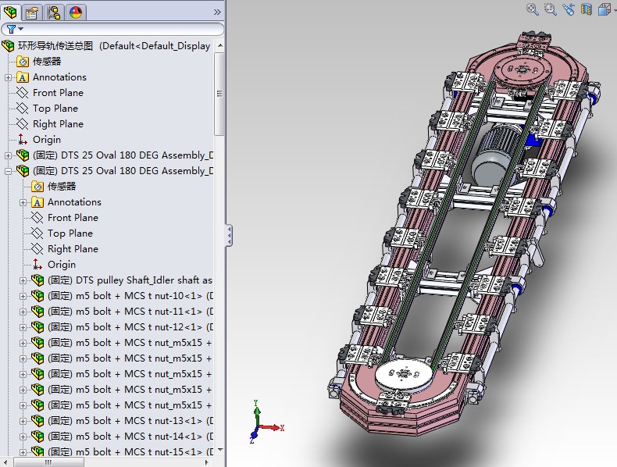Click the green Y axis of the triad

point(256,414)
